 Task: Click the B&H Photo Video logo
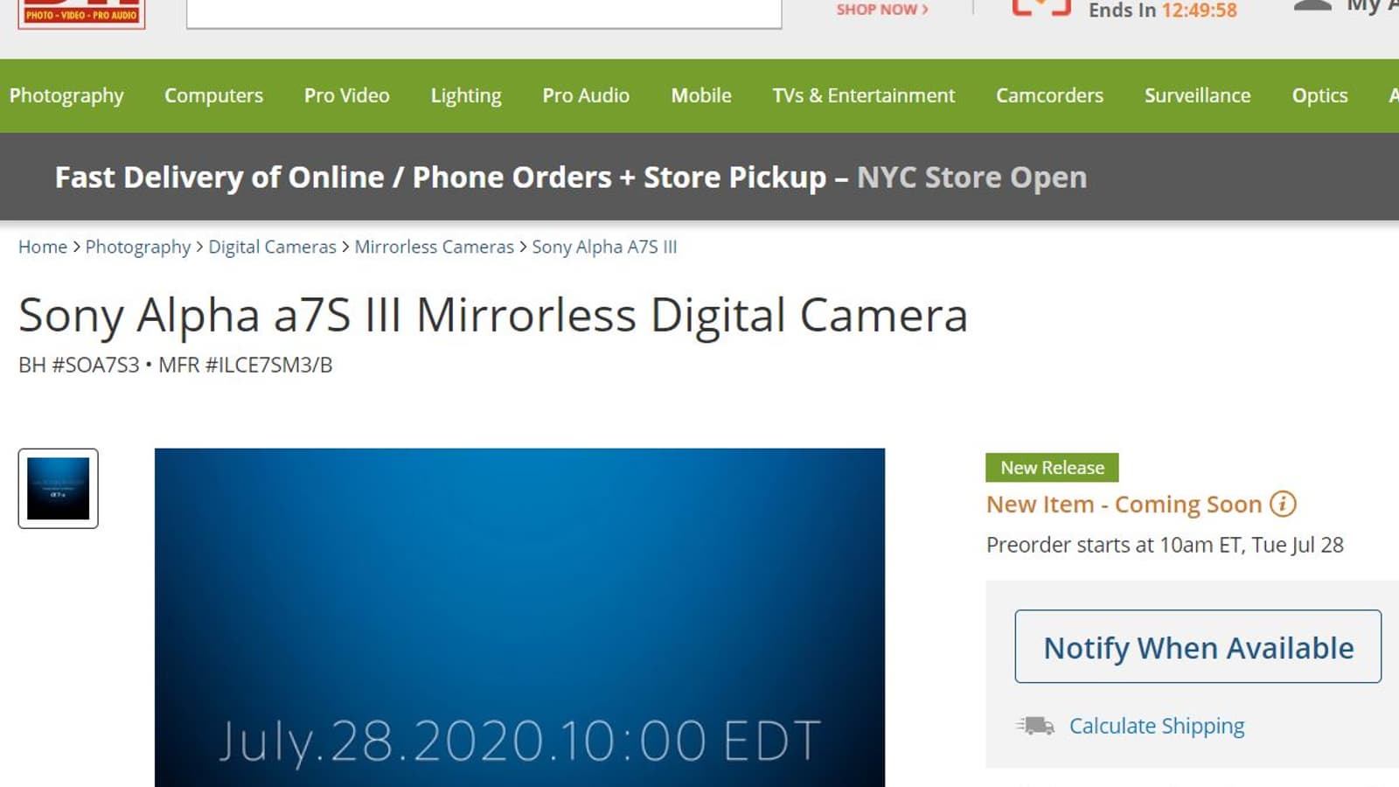click(81, 13)
